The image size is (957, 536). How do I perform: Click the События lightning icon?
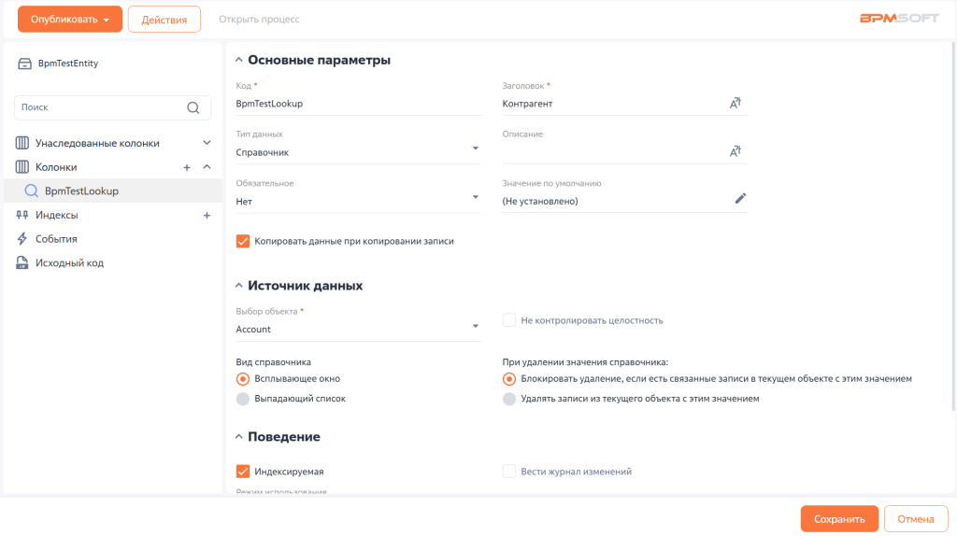pyautogui.click(x=22, y=238)
